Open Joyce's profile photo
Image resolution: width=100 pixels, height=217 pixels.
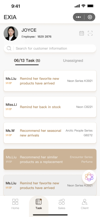point(11,33)
